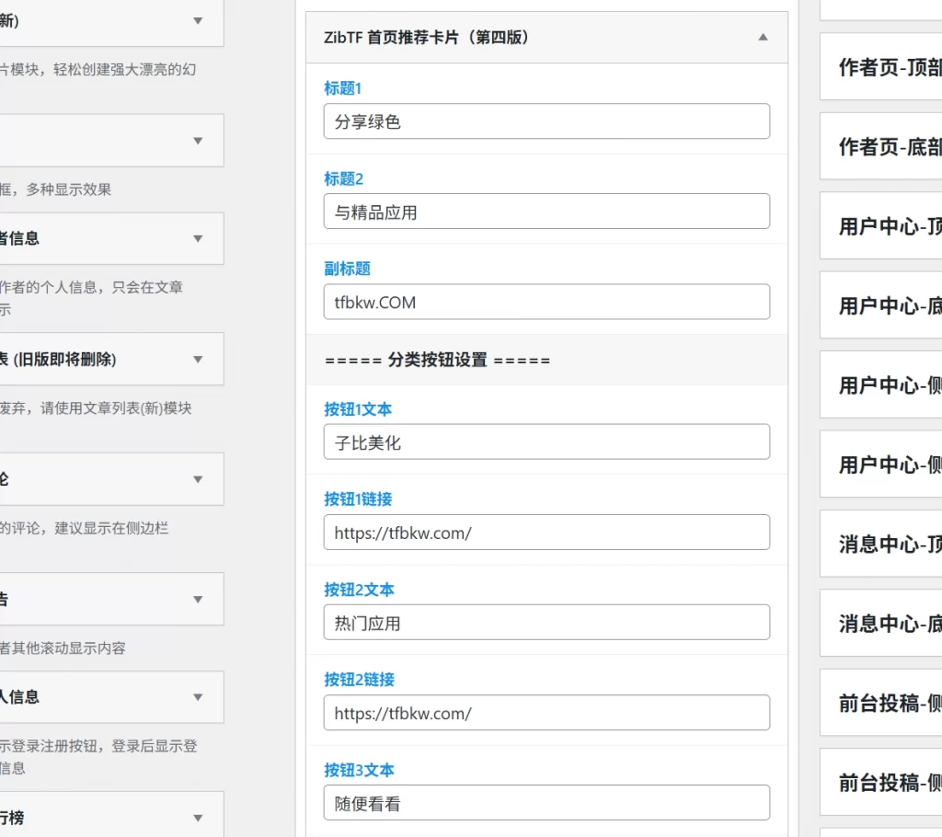The image size is (942, 837).
Task: Edit the 按钮1链接 URL field
Action: [x=546, y=532]
